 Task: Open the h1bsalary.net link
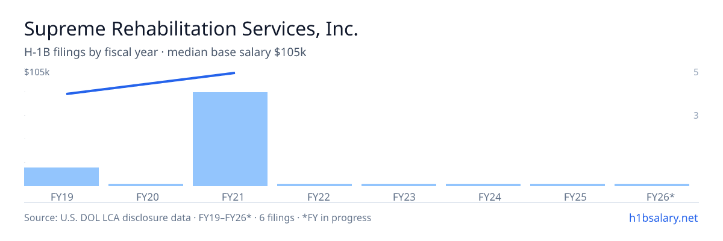coord(663,218)
